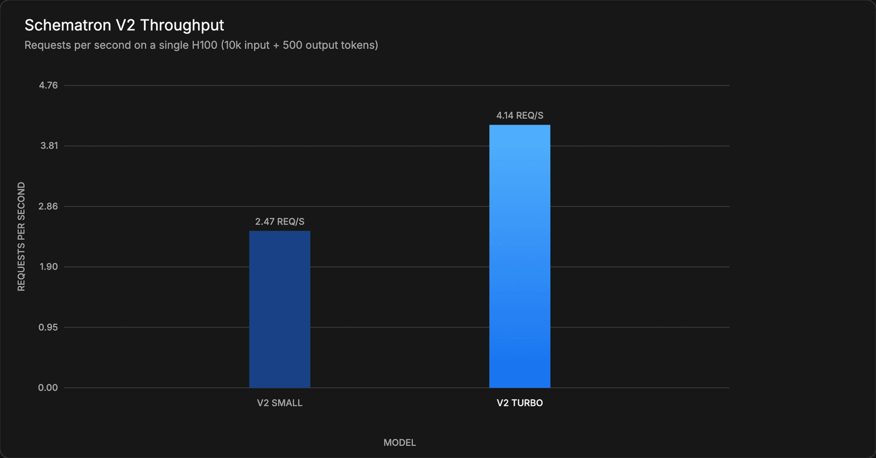Click the MODEL x-axis title

point(400,442)
